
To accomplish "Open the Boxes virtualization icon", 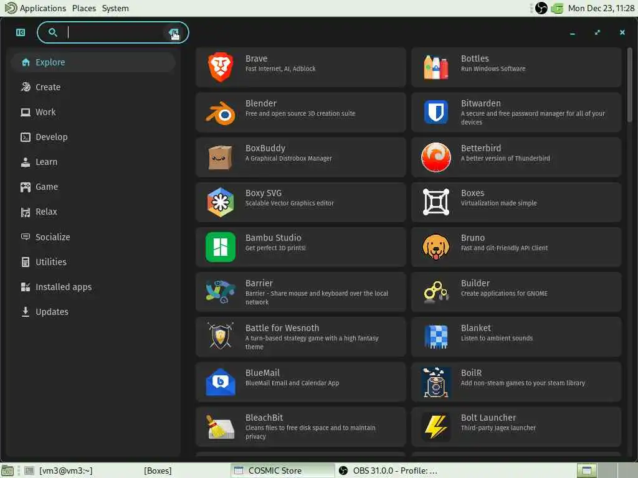I will pos(436,202).
